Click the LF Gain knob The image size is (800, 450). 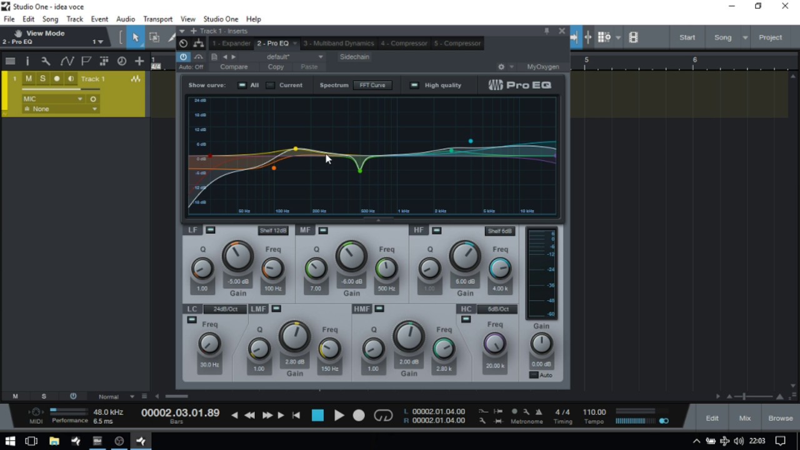237,256
